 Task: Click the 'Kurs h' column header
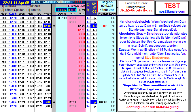pyautogui.click(x=13, y=14)
